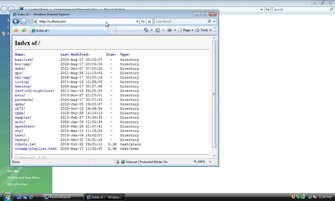Open the boc-uxp directory link

pyautogui.click(x=22, y=64)
